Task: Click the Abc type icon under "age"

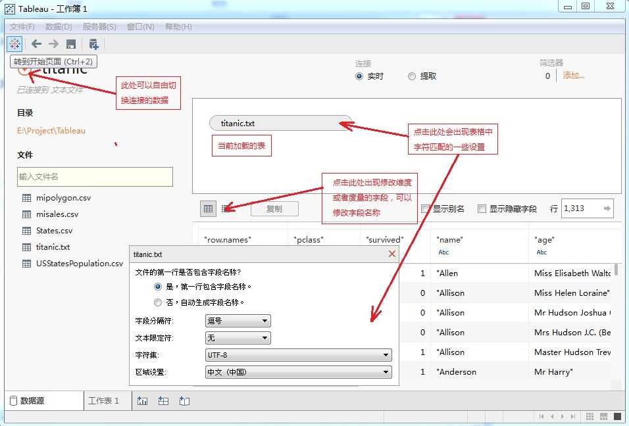Action: click(541, 252)
